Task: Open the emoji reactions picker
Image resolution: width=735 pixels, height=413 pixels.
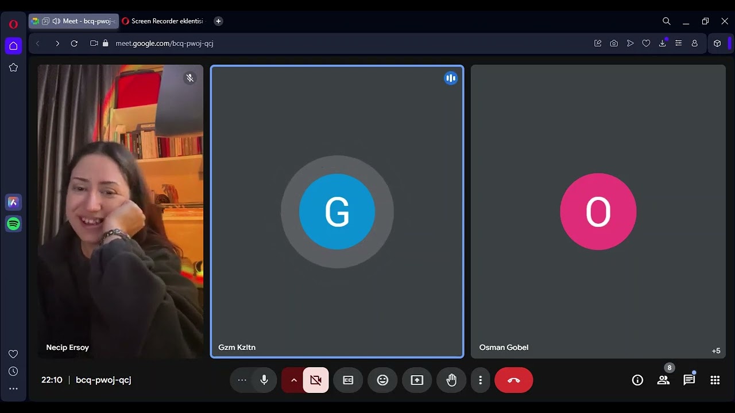Action: (x=382, y=380)
